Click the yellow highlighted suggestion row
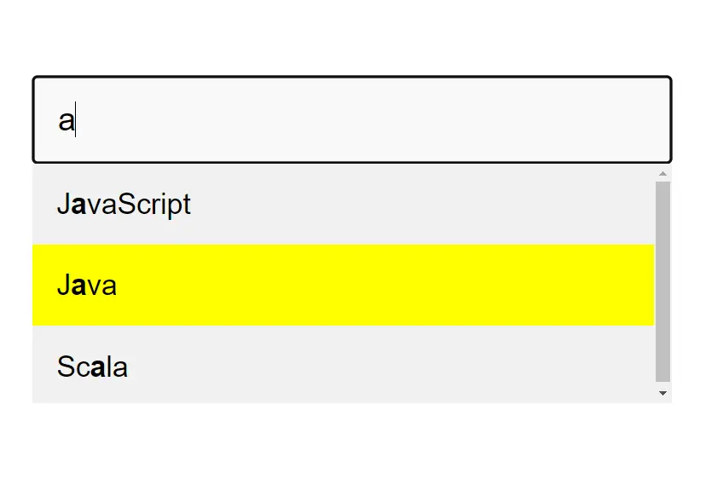 (x=343, y=286)
